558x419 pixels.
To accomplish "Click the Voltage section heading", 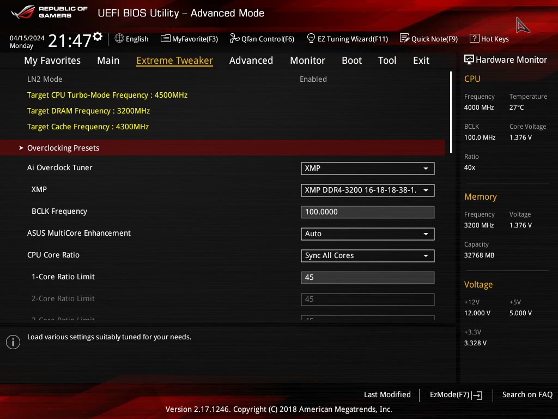I will click(x=478, y=284).
